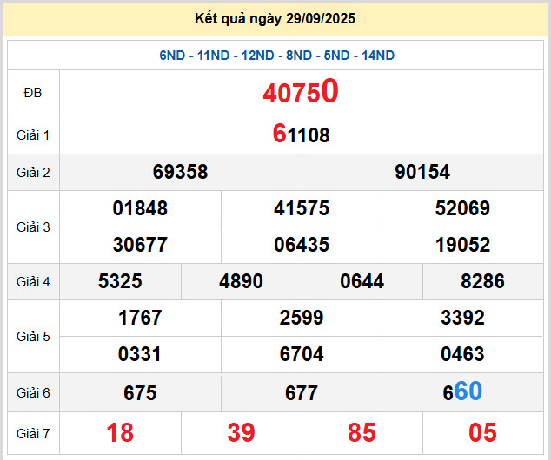Click the special prize number 40750

pos(301,93)
